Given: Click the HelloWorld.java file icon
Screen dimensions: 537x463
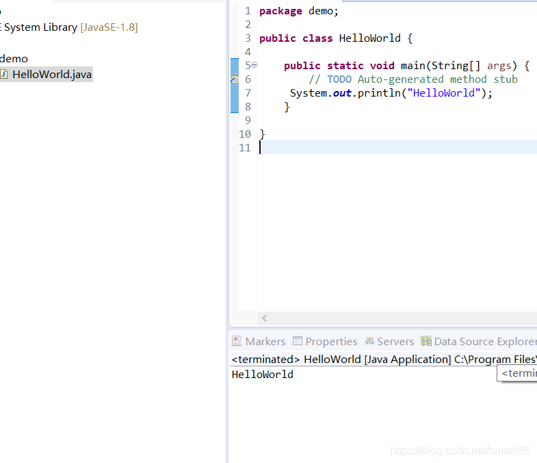Looking at the screenshot, I should pyautogui.click(x=3, y=74).
